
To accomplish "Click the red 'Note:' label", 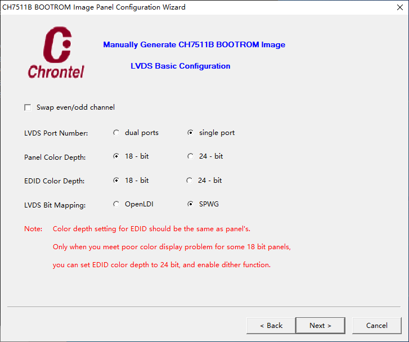I will coord(33,229).
